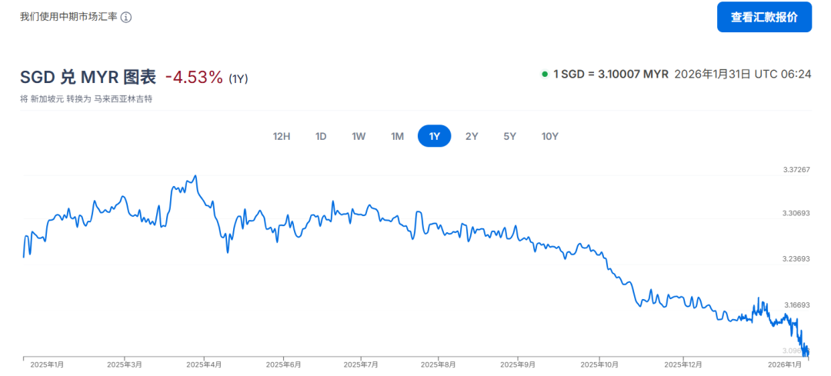The width and height of the screenshot is (831, 376).
Task: Click the green live-rate dot indicator
Action: pos(545,74)
